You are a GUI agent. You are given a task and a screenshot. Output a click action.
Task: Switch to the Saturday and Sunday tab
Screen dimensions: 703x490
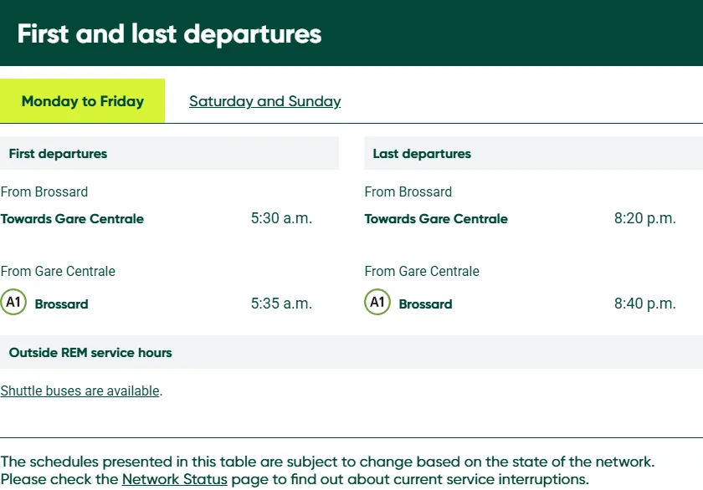(x=264, y=101)
